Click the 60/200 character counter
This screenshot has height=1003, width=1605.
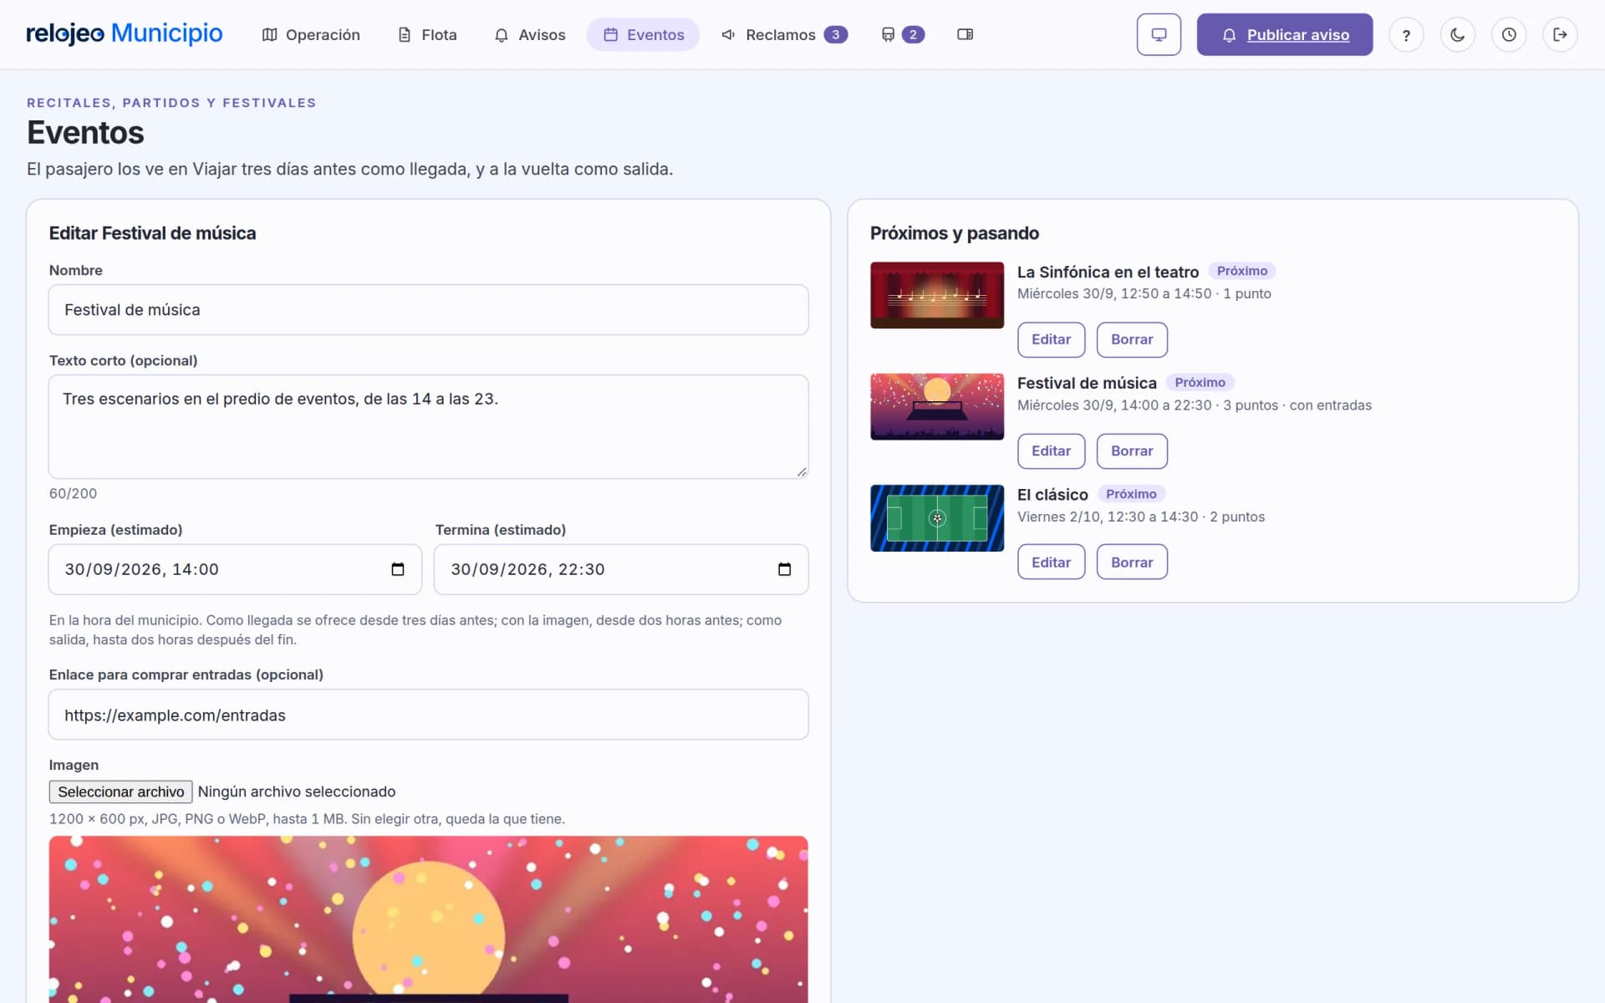(x=73, y=493)
